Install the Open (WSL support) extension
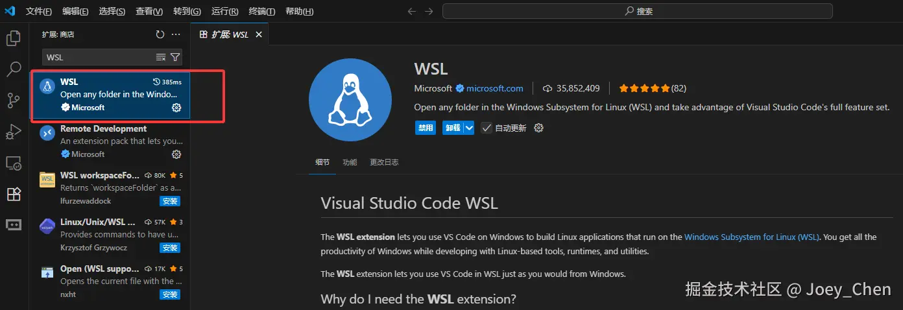The width and height of the screenshot is (903, 310). coord(170,294)
